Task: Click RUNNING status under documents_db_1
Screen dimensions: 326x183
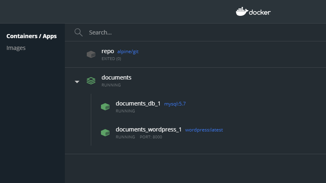Action: [x=125, y=111]
